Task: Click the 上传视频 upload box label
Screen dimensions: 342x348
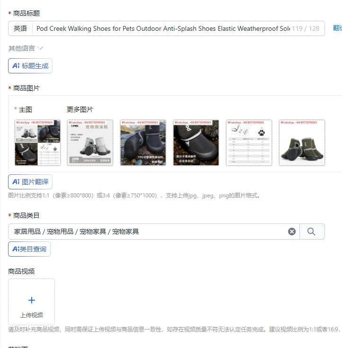Action: [x=32, y=315]
